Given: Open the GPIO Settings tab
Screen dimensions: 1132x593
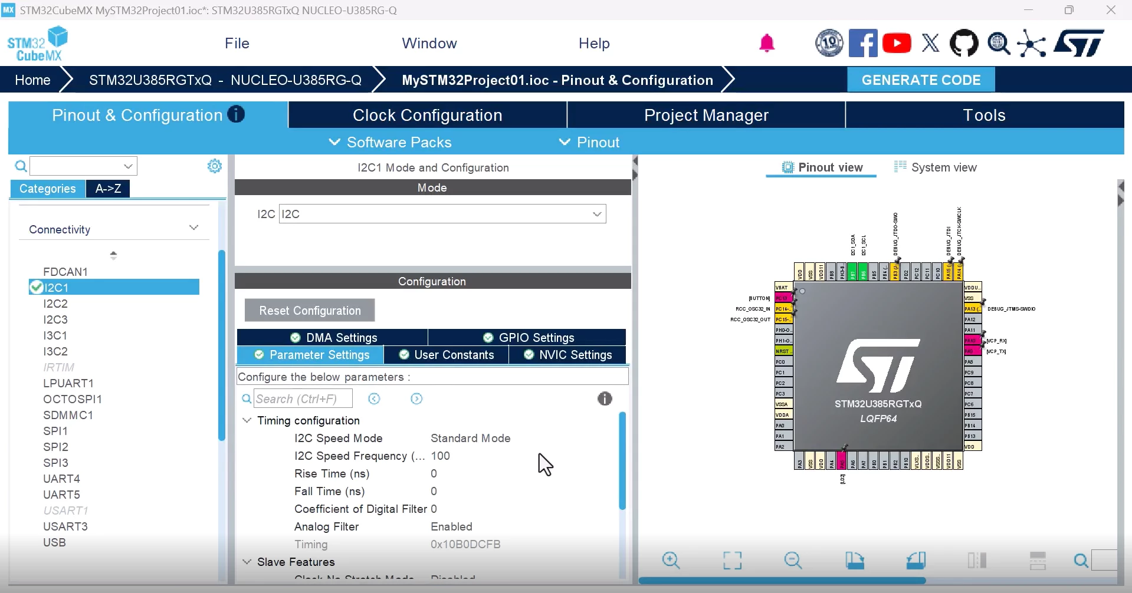Looking at the screenshot, I should tap(527, 337).
